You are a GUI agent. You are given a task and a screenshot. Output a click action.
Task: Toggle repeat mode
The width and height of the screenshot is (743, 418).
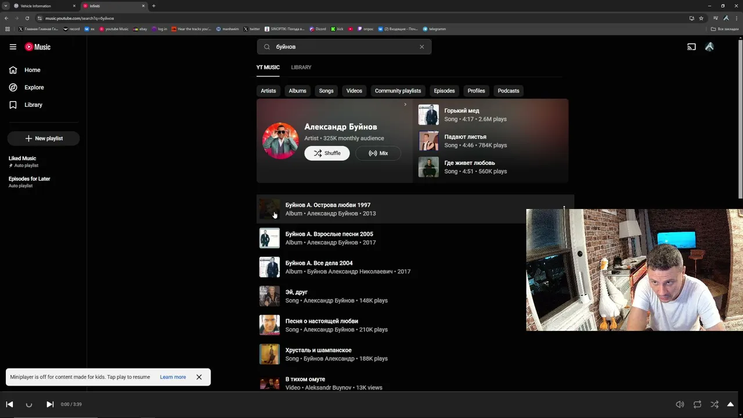pyautogui.click(x=697, y=405)
